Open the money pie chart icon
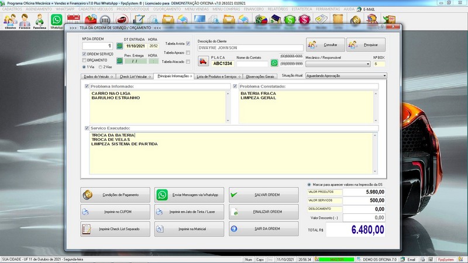468x263 pixels. (x=260, y=19)
